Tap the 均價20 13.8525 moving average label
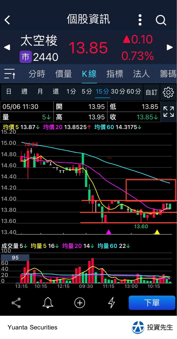This screenshot has height=339, width=177. pos(67,127)
